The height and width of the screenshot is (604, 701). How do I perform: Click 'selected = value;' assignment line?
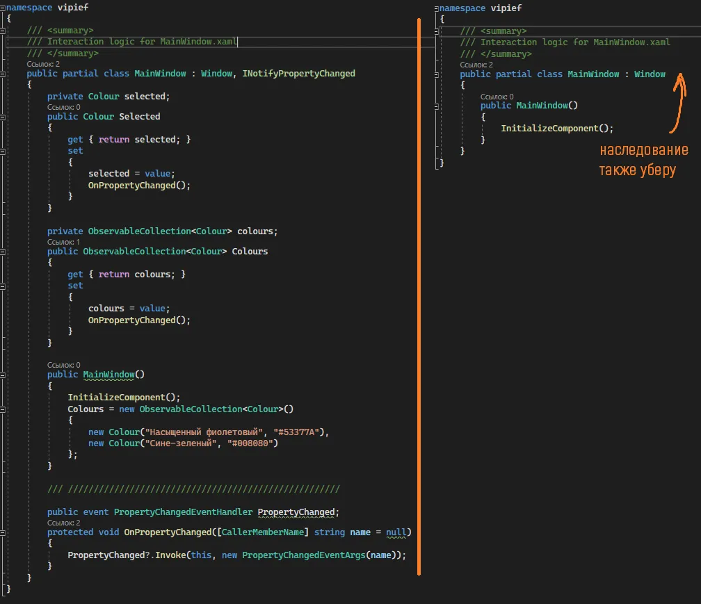[x=131, y=173]
